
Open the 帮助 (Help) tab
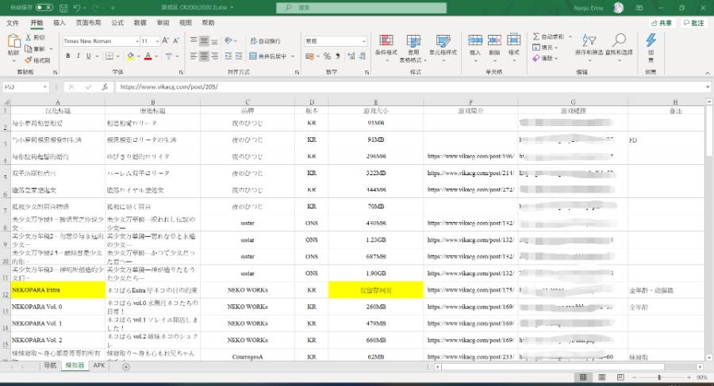[x=208, y=23]
